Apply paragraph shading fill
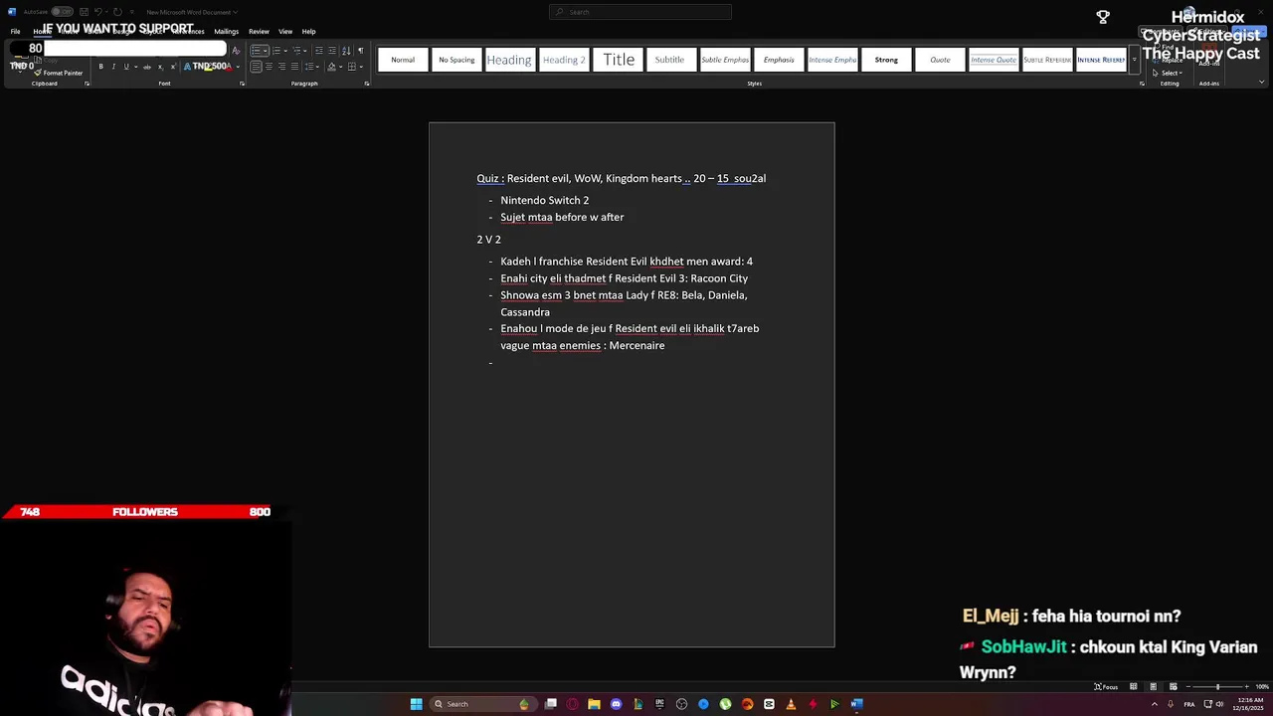Viewport: 1273px width, 716px height. (331, 67)
